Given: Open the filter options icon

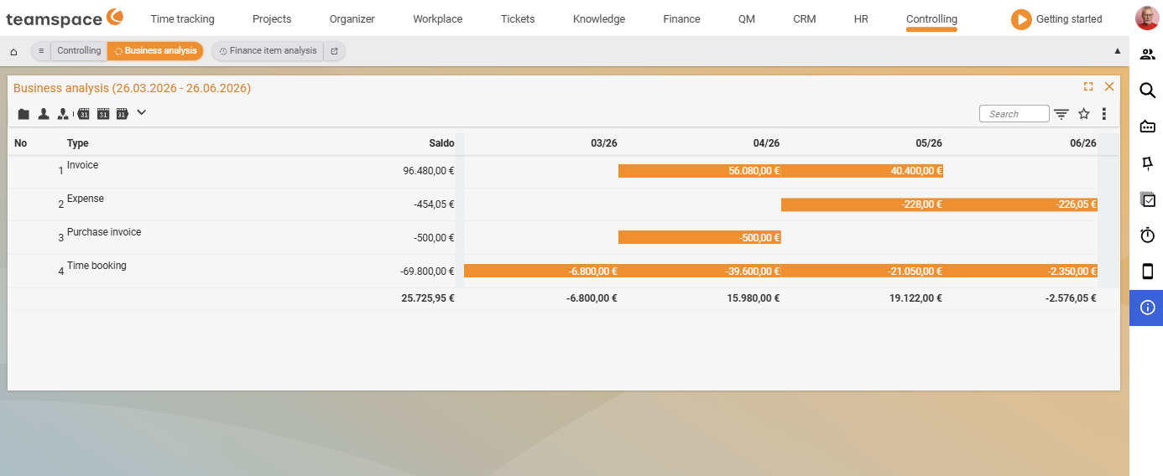Looking at the screenshot, I should [1061, 114].
